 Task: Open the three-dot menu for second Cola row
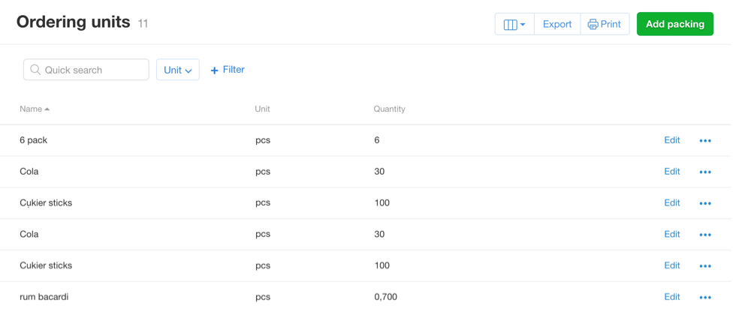[704, 235]
